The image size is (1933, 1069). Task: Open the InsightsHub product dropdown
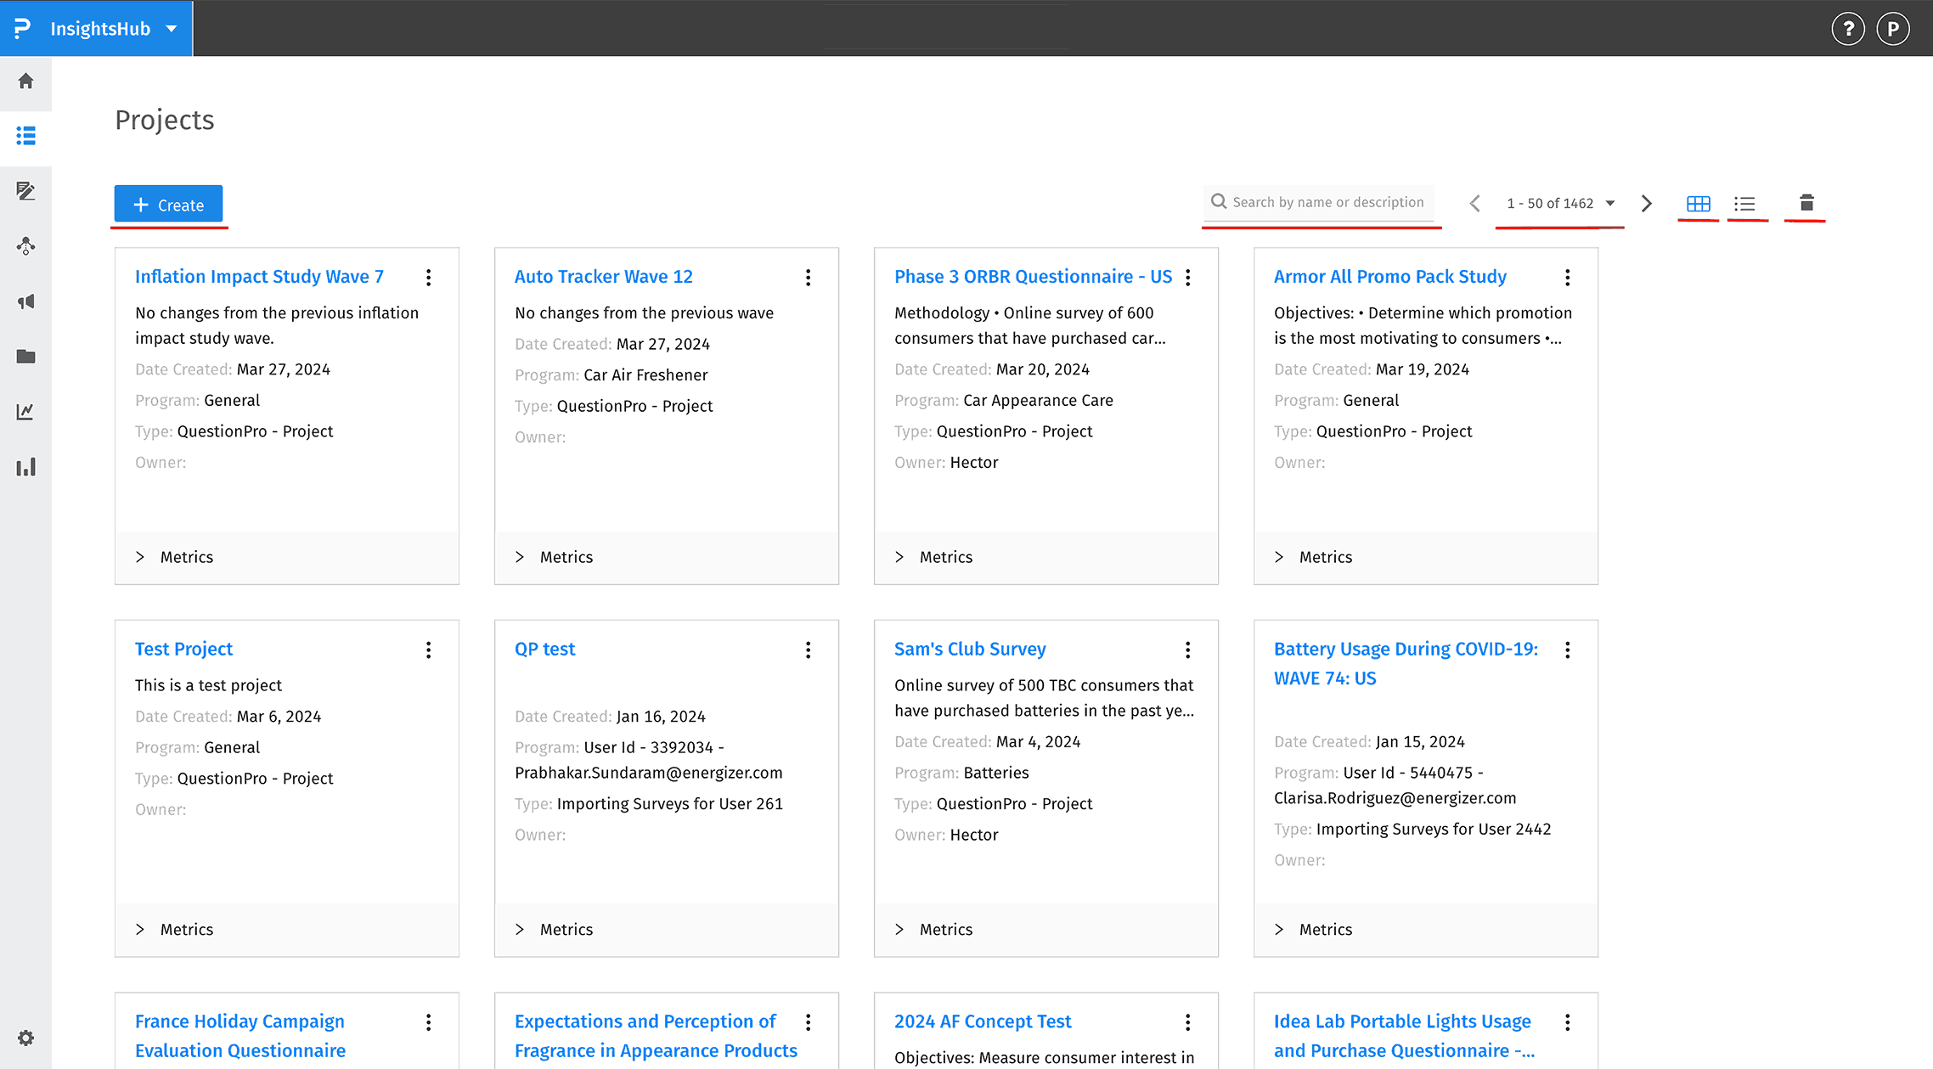[x=172, y=29]
